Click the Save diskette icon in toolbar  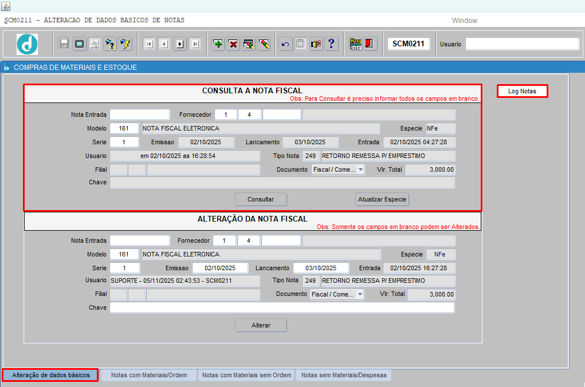coord(64,44)
